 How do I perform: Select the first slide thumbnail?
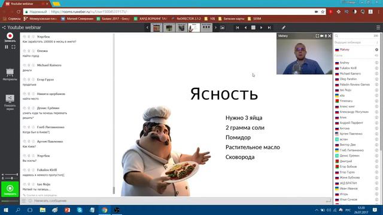click(x=157, y=27)
